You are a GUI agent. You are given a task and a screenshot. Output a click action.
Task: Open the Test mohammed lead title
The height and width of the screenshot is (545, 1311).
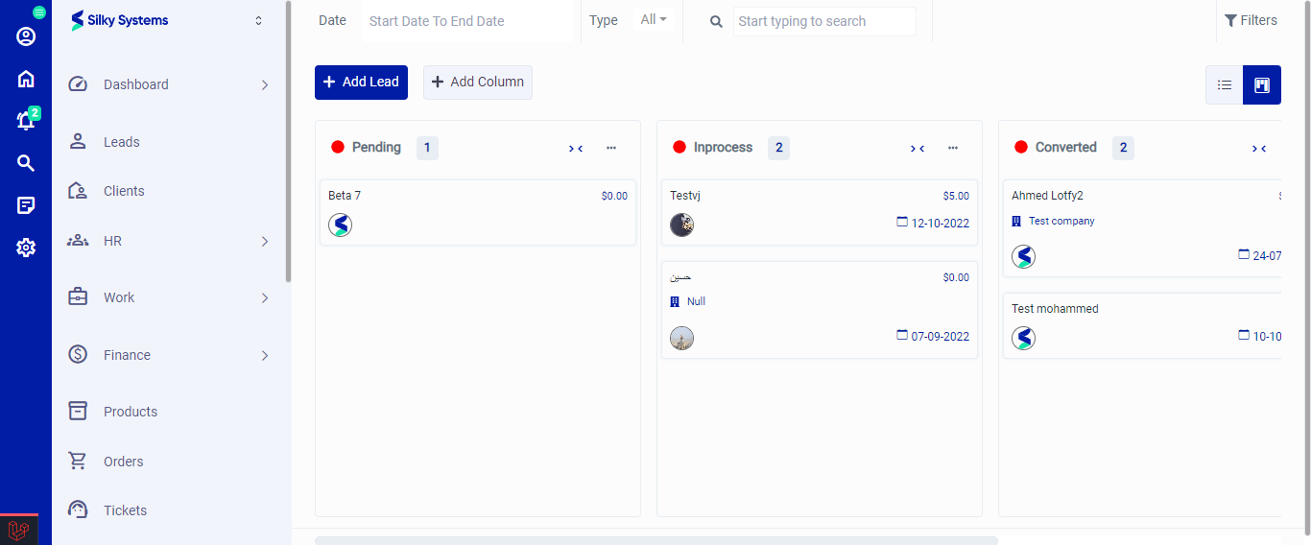(x=1055, y=309)
